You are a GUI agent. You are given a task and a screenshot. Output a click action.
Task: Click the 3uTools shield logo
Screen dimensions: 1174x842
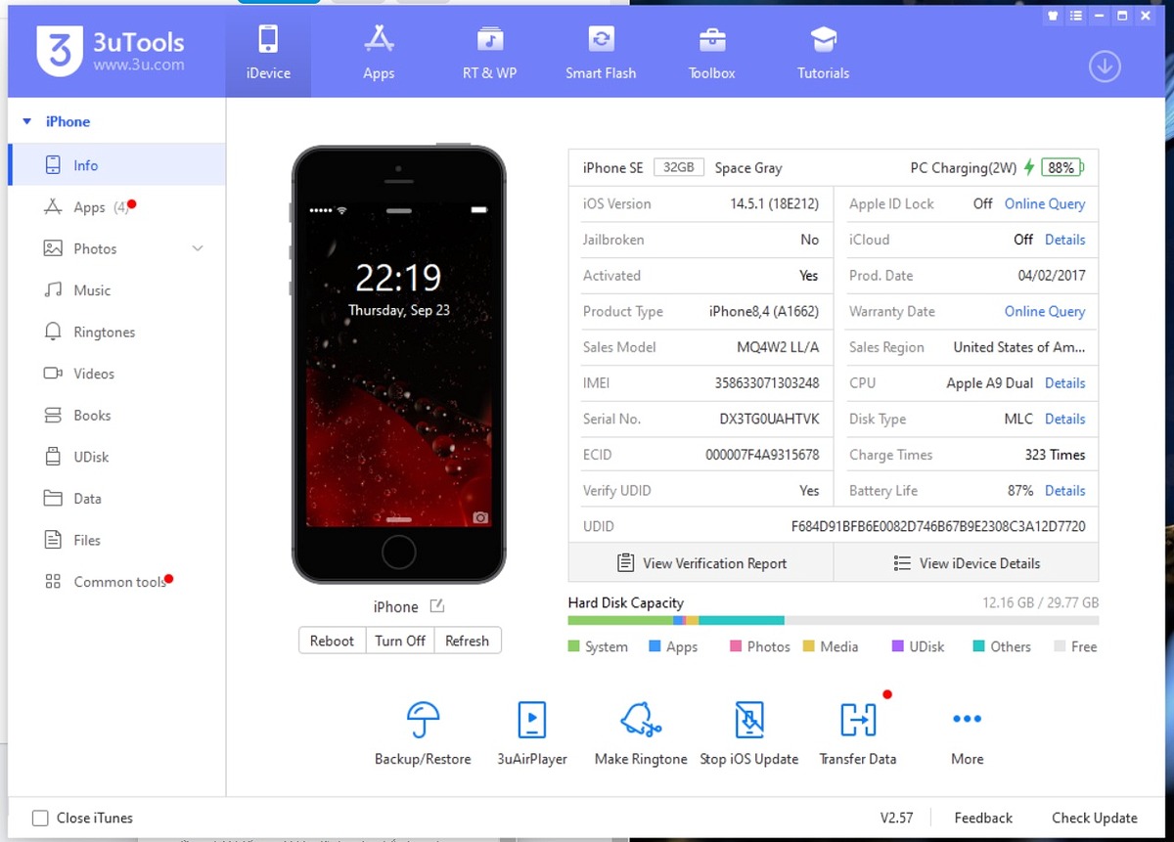click(60, 51)
